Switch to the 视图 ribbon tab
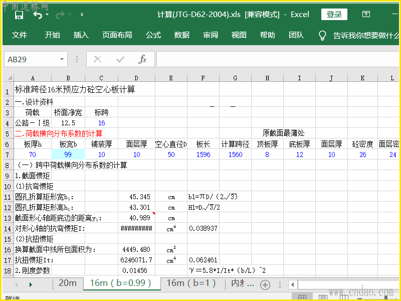 point(239,35)
